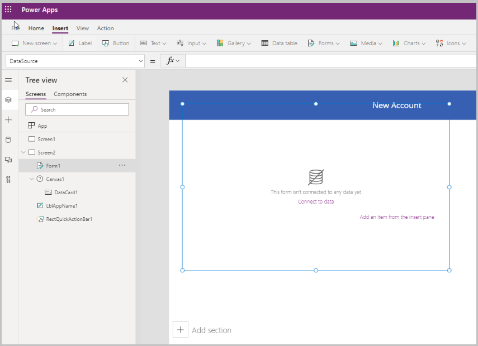Click the hamburger menu icon in sidebar

point(8,80)
